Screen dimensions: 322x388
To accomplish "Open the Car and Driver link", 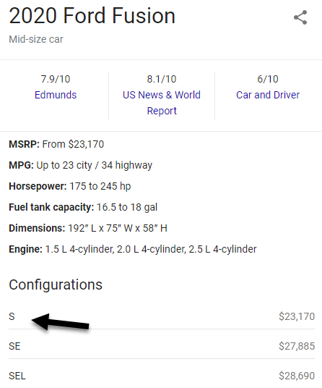I will point(268,95).
